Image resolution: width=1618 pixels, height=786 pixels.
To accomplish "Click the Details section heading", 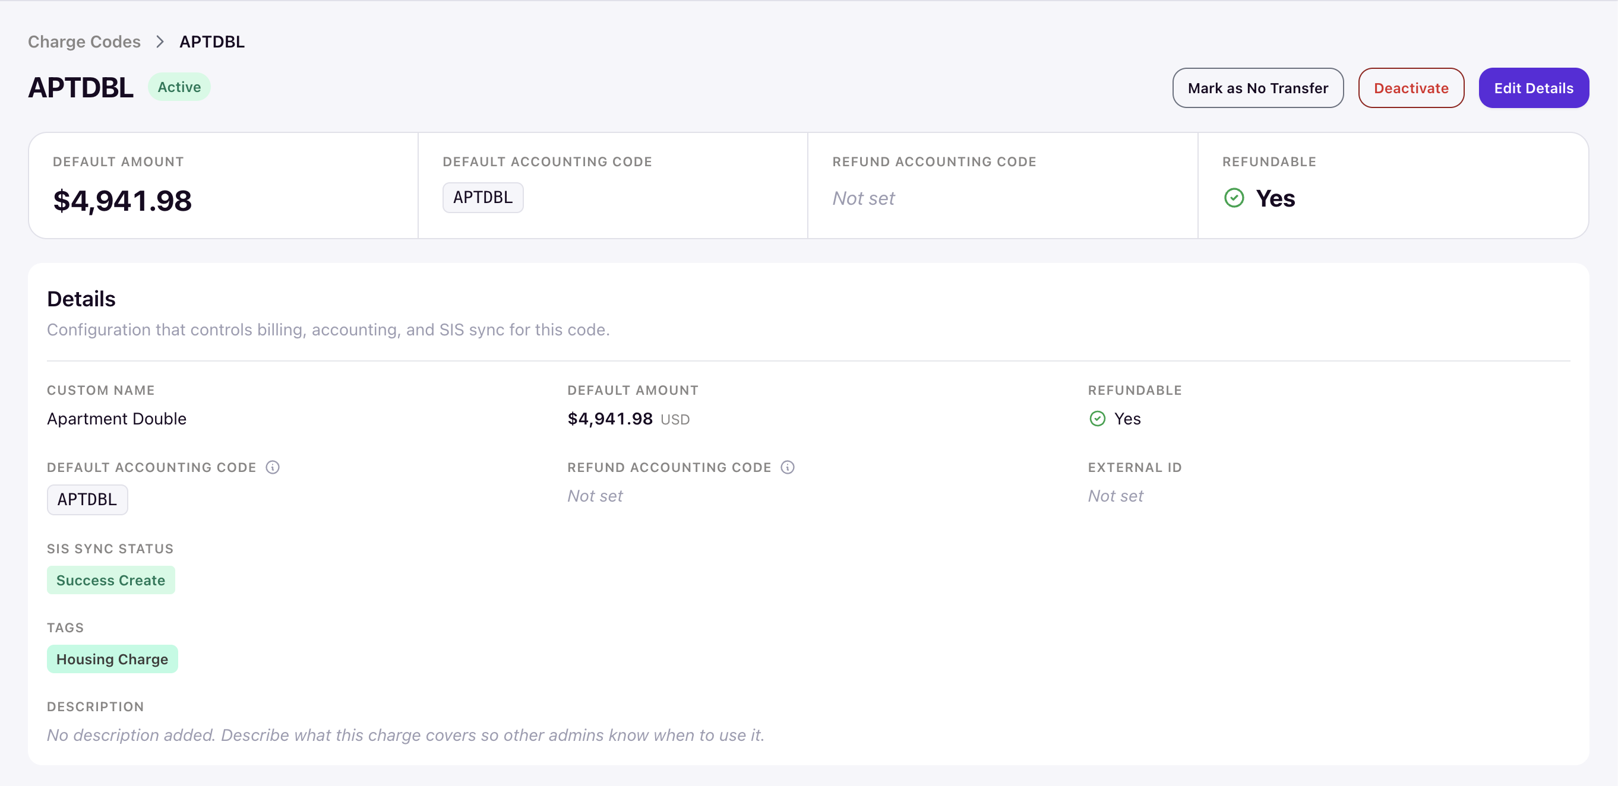I will tap(81, 299).
